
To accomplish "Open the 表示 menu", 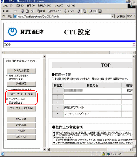I will [31, 6].
